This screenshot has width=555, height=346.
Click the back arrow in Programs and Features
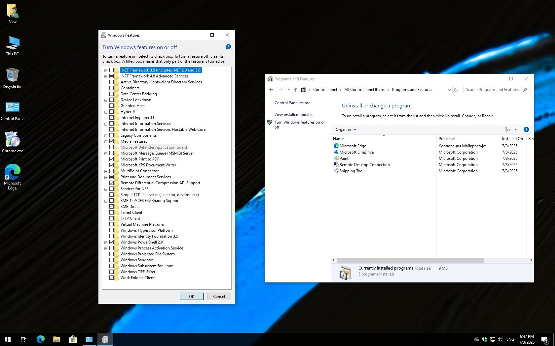pos(271,90)
